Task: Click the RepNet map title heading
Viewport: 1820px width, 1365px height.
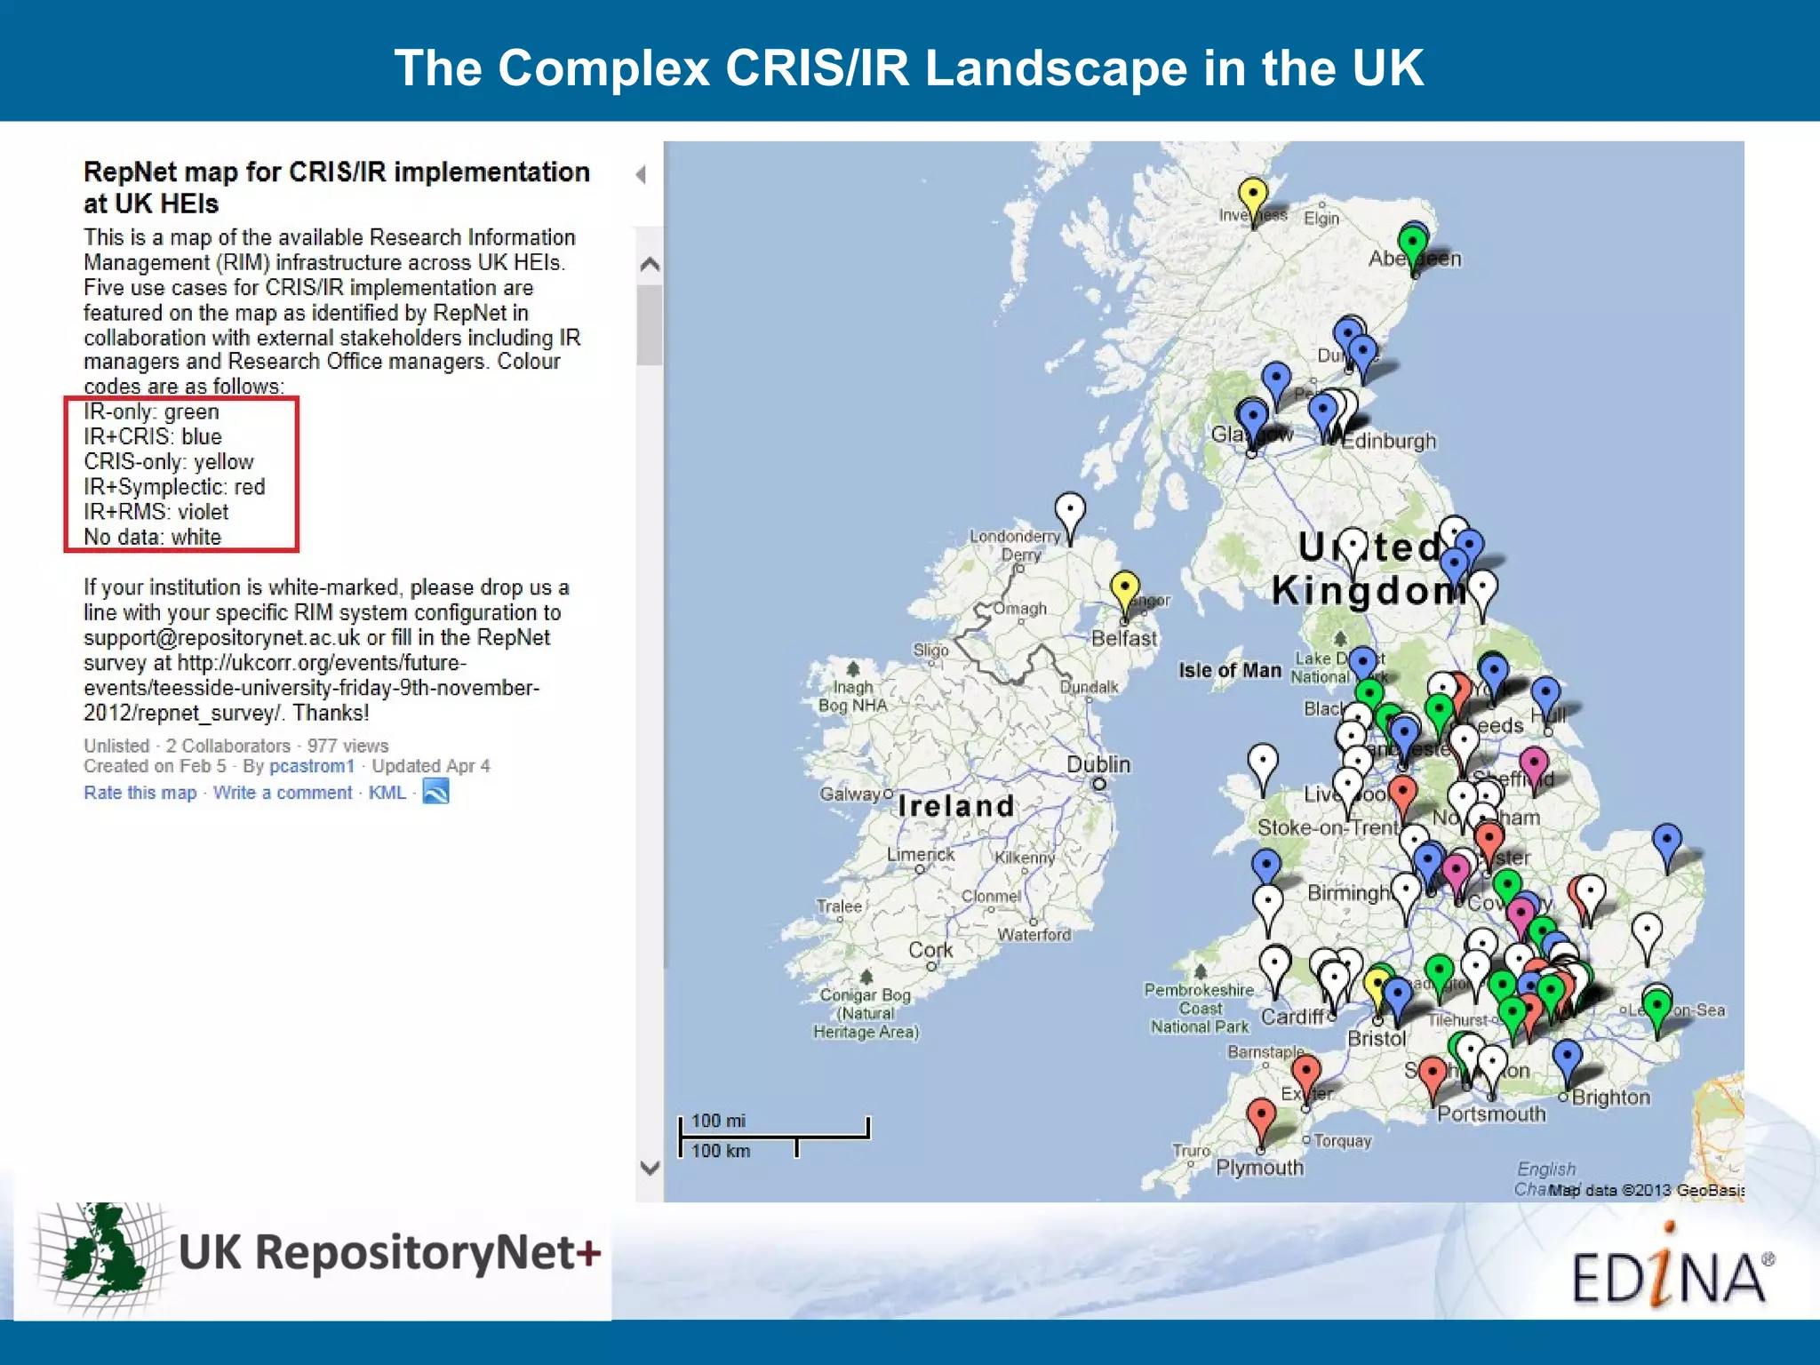Action: [x=337, y=188]
